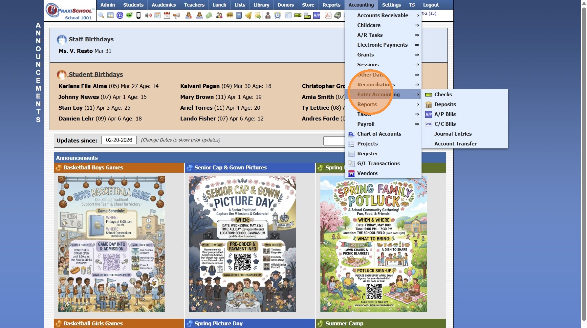Click student name Kerlens Fils-Aime
Screen dimensions: 587x328
[x=83, y=86]
